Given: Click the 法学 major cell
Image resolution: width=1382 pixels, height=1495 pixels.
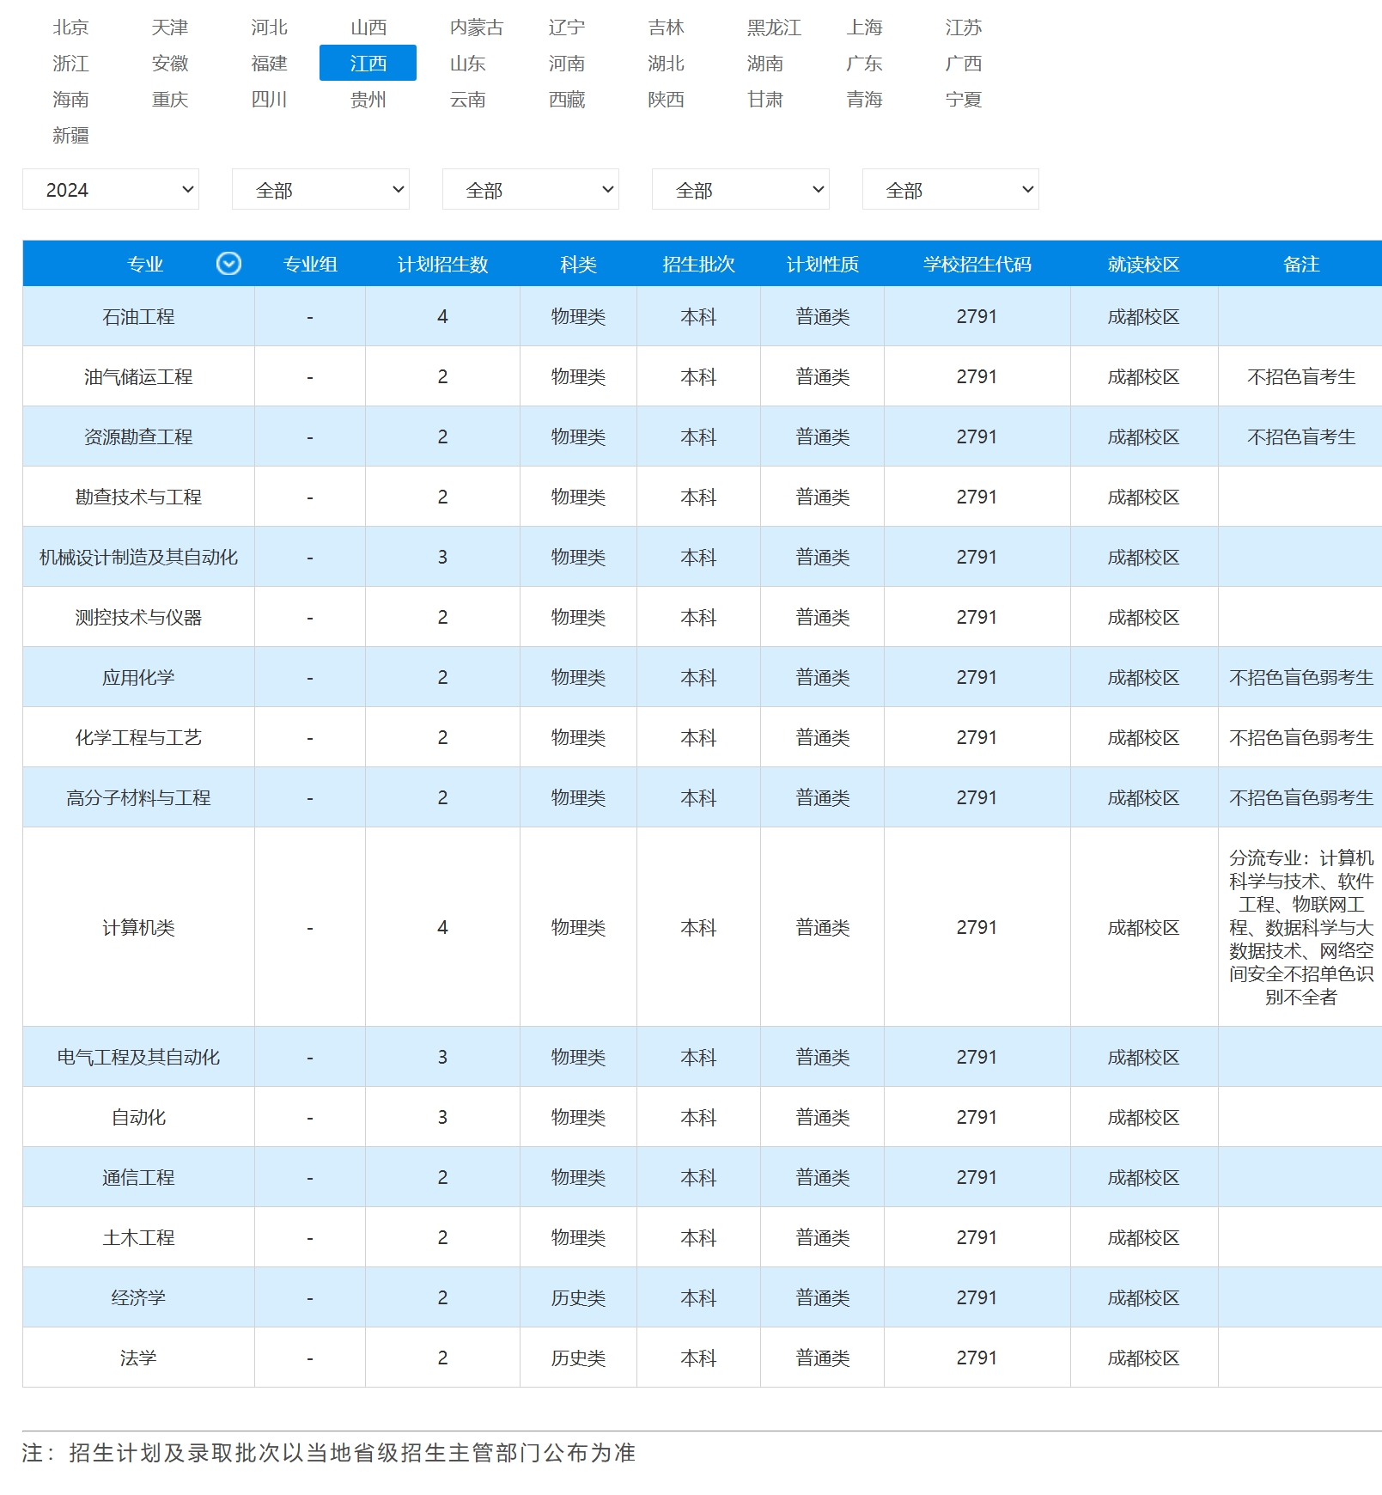Looking at the screenshot, I should [138, 1358].
